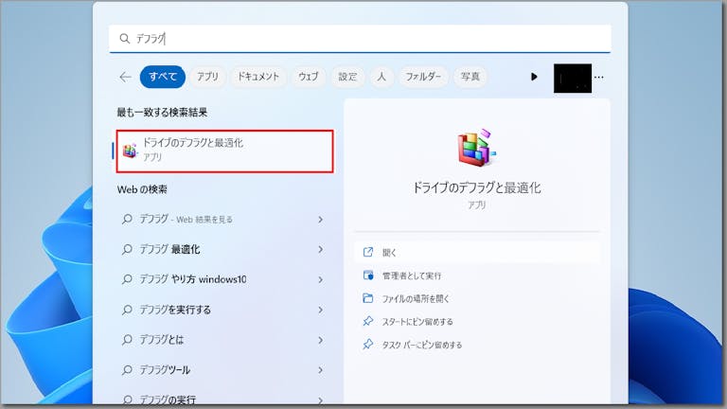Expand chevron for デフラグ やり方 windows10
This screenshot has width=727, height=409.
[x=320, y=279]
